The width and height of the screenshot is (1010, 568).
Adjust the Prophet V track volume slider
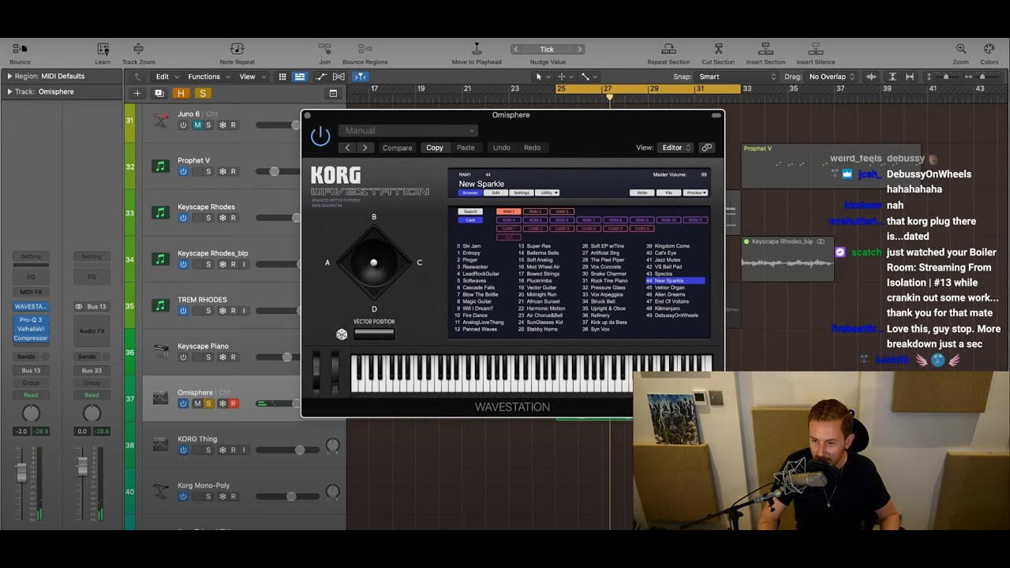tap(274, 171)
